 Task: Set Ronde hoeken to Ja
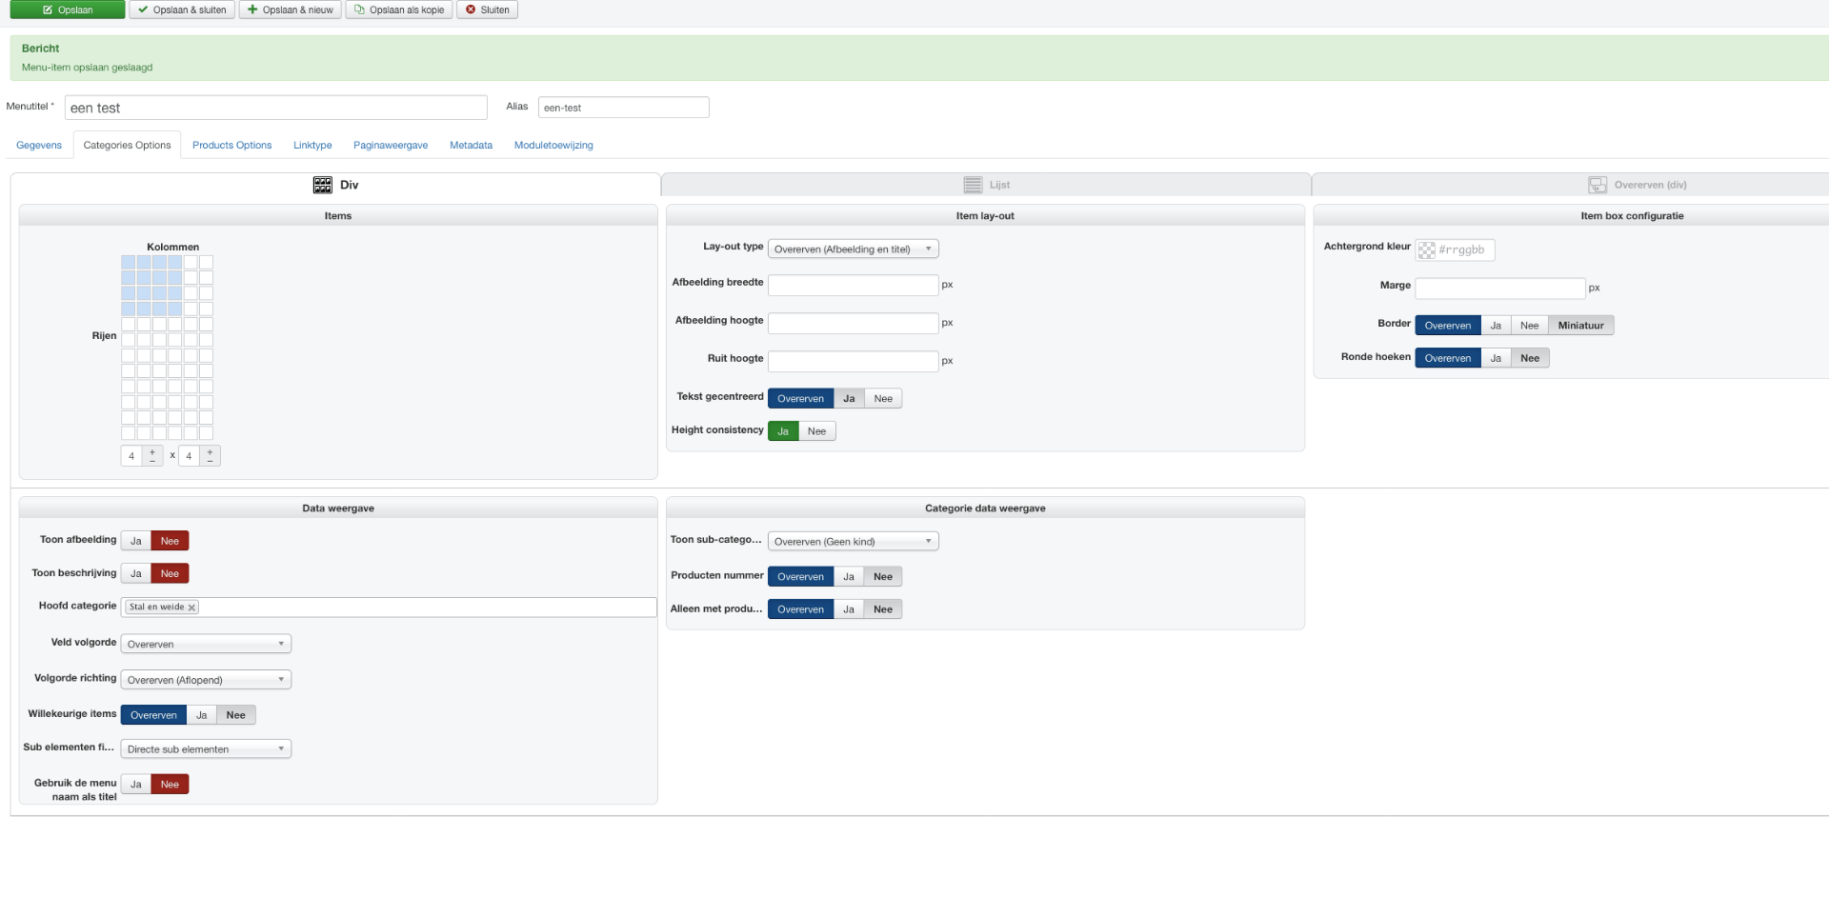tap(1496, 358)
